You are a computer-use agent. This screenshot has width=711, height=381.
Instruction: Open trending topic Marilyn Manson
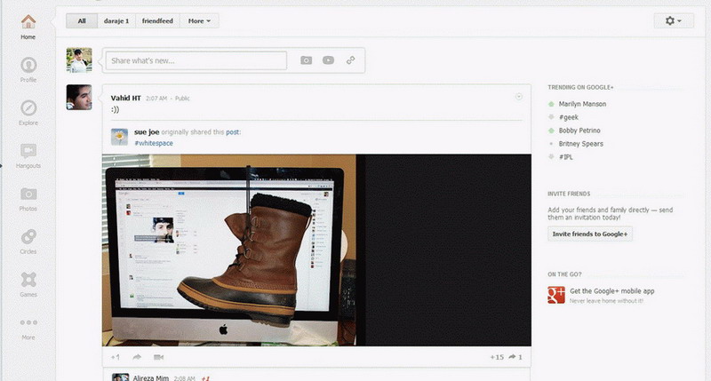click(x=582, y=104)
